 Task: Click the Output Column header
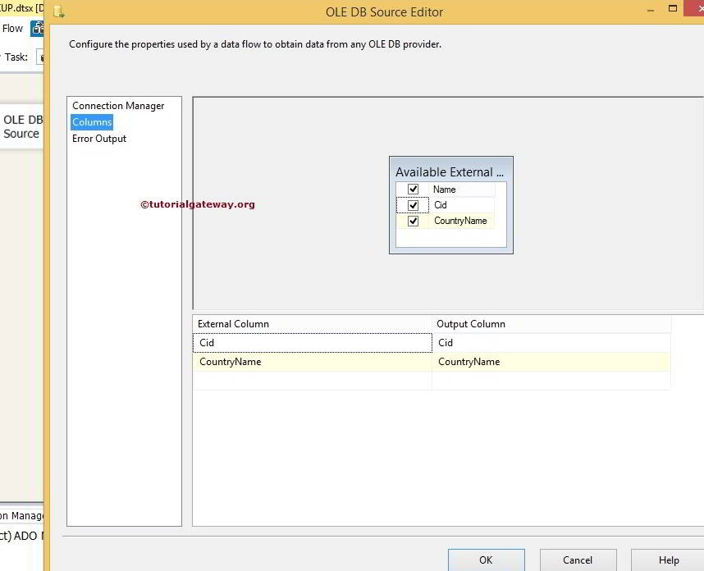click(x=551, y=324)
